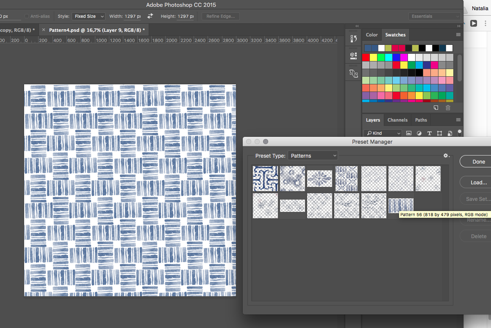Open the History panel icon
Screen dimensions: 491x328
(353, 39)
